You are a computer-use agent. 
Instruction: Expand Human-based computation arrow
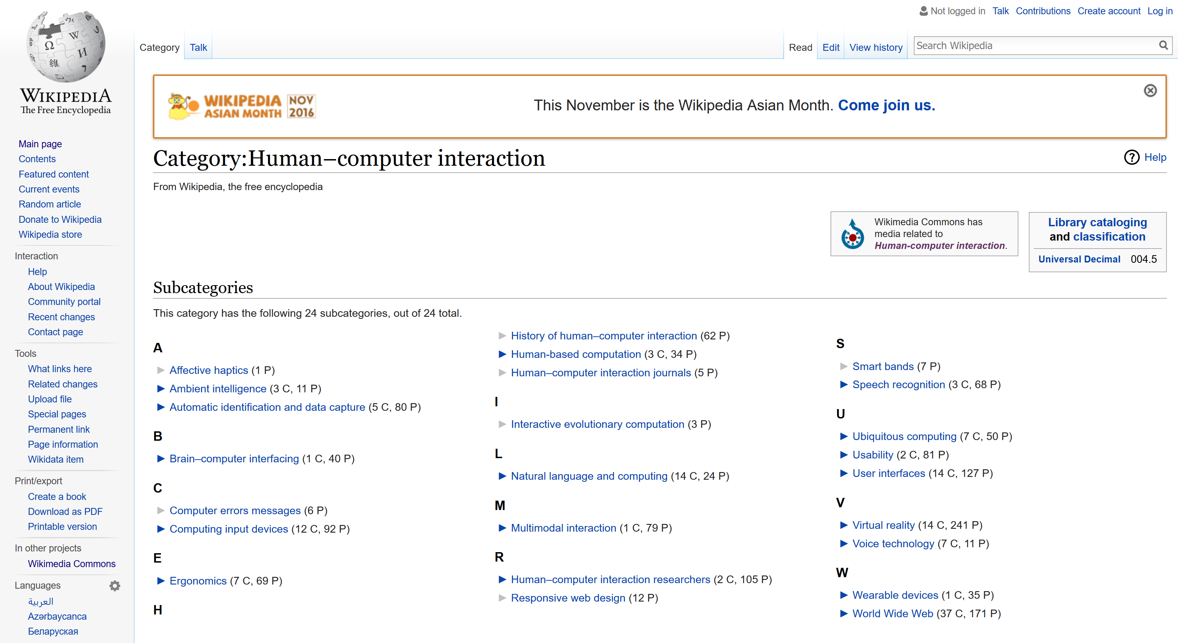tap(502, 354)
